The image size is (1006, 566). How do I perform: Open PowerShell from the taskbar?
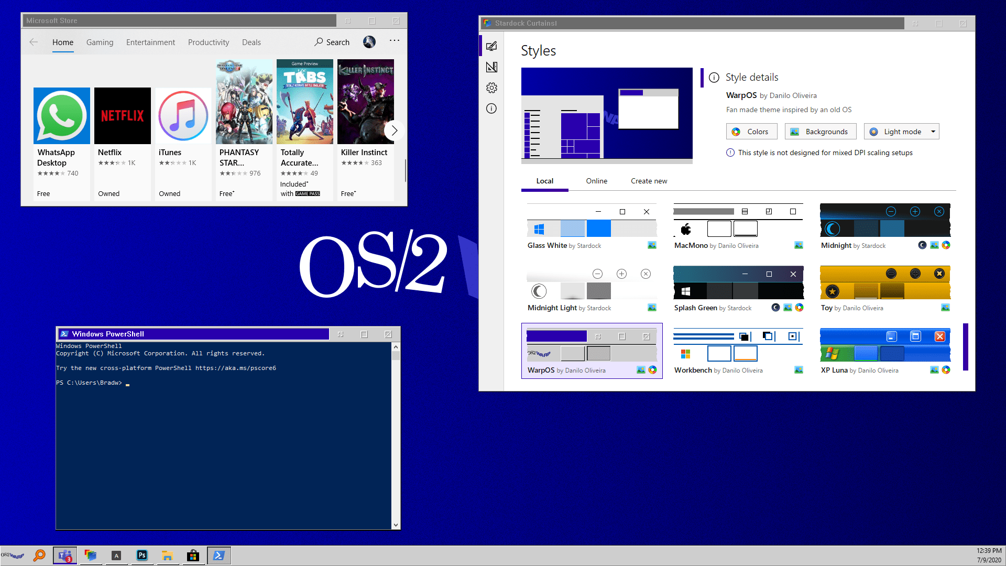coord(218,555)
